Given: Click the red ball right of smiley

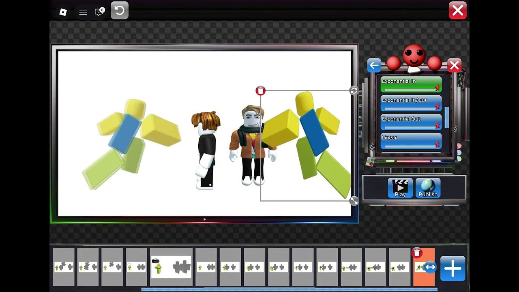Looking at the screenshot, I should (434, 63).
